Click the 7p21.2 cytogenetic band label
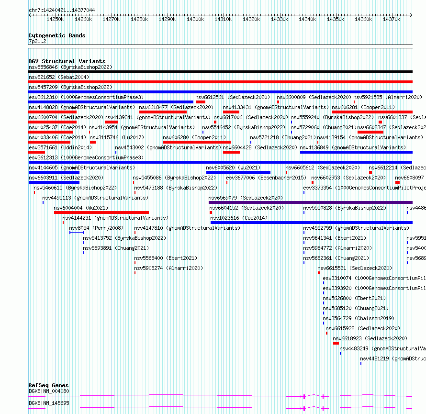 tap(37, 41)
